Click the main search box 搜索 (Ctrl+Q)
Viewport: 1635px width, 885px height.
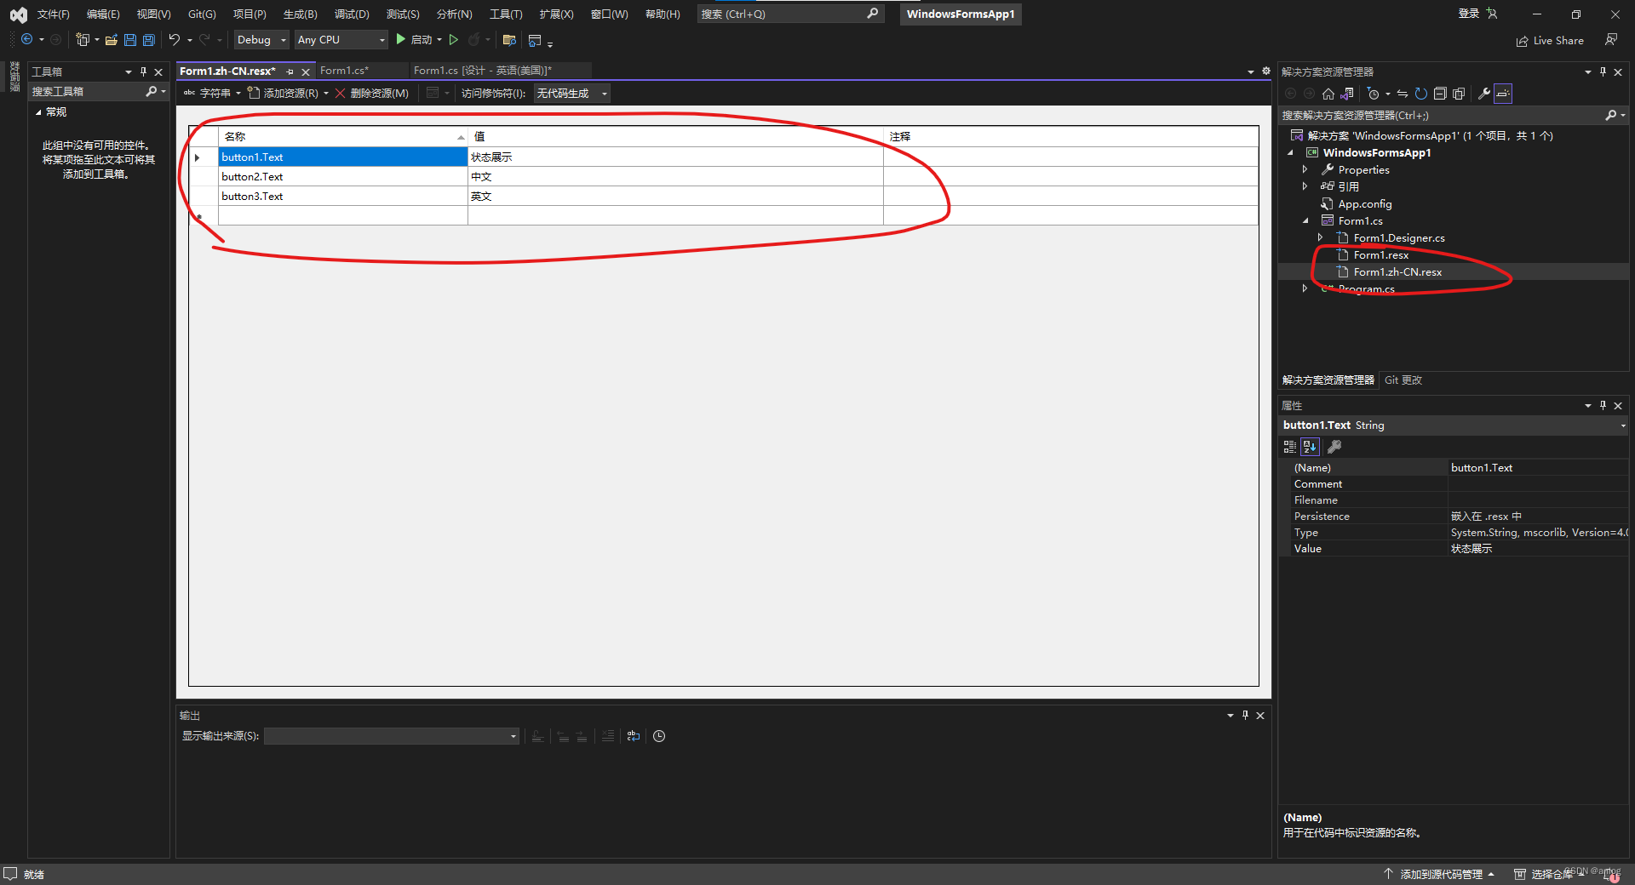[789, 14]
